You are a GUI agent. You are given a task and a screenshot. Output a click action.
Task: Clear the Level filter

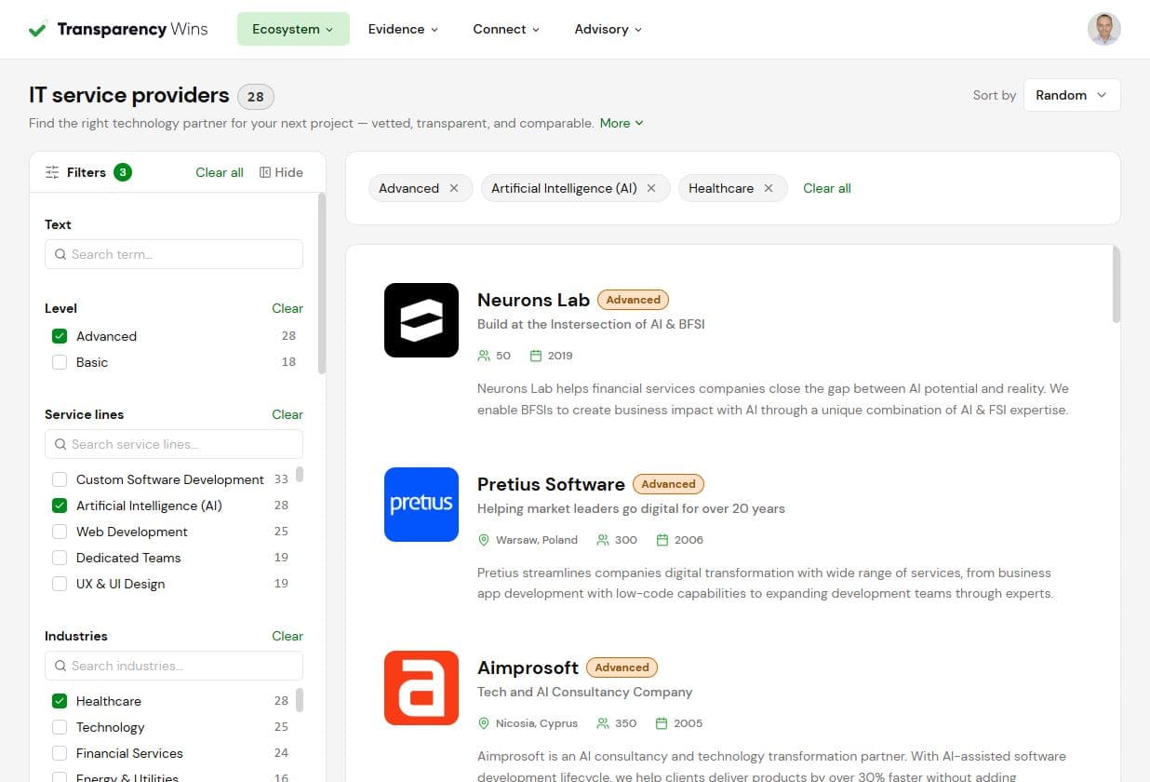(x=287, y=308)
